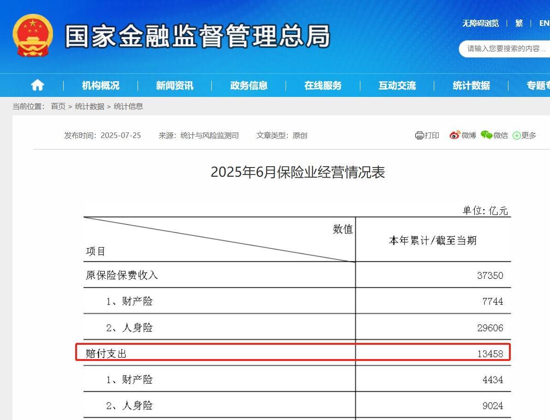Click 统计数据 in the breadcrumb

click(90, 106)
